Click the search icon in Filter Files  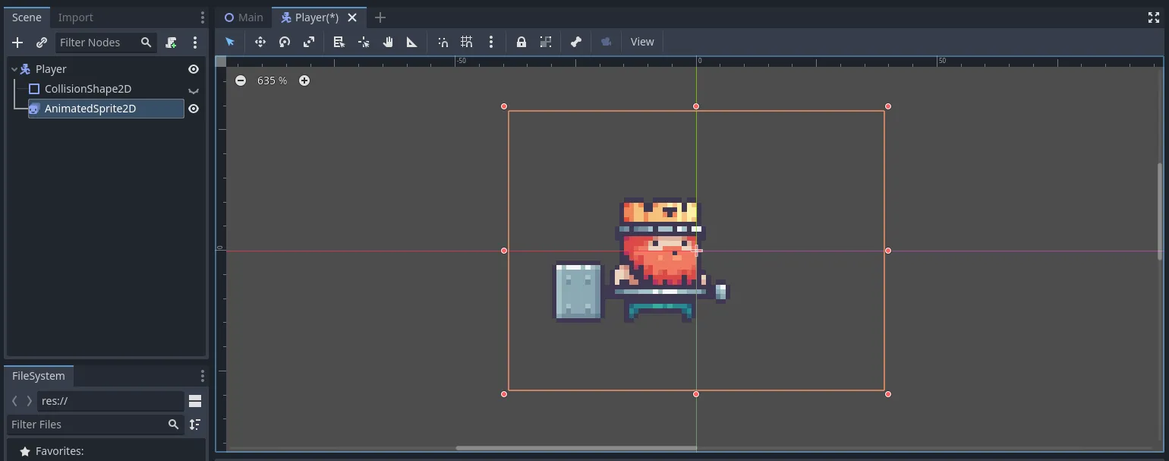(x=174, y=425)
